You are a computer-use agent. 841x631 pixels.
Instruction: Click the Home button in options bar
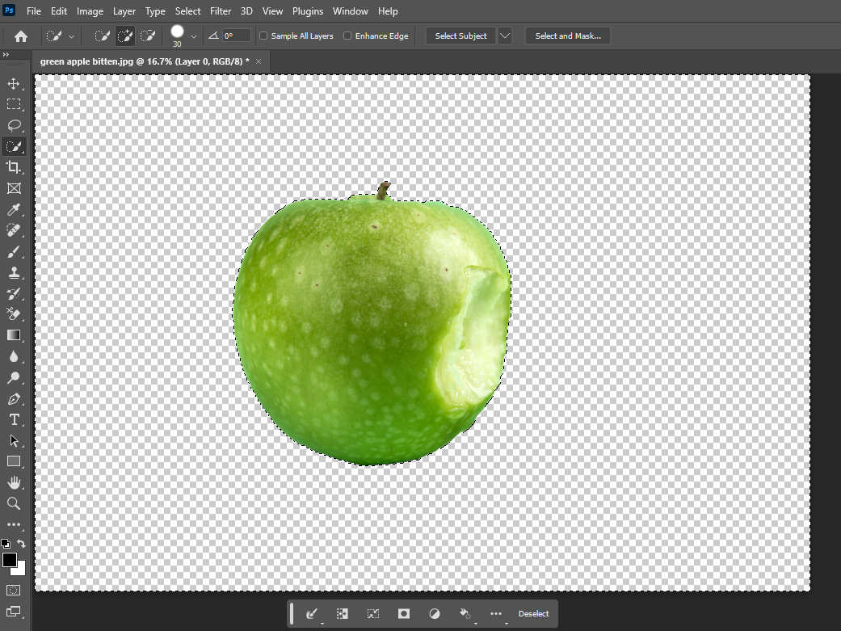(21, 36)
